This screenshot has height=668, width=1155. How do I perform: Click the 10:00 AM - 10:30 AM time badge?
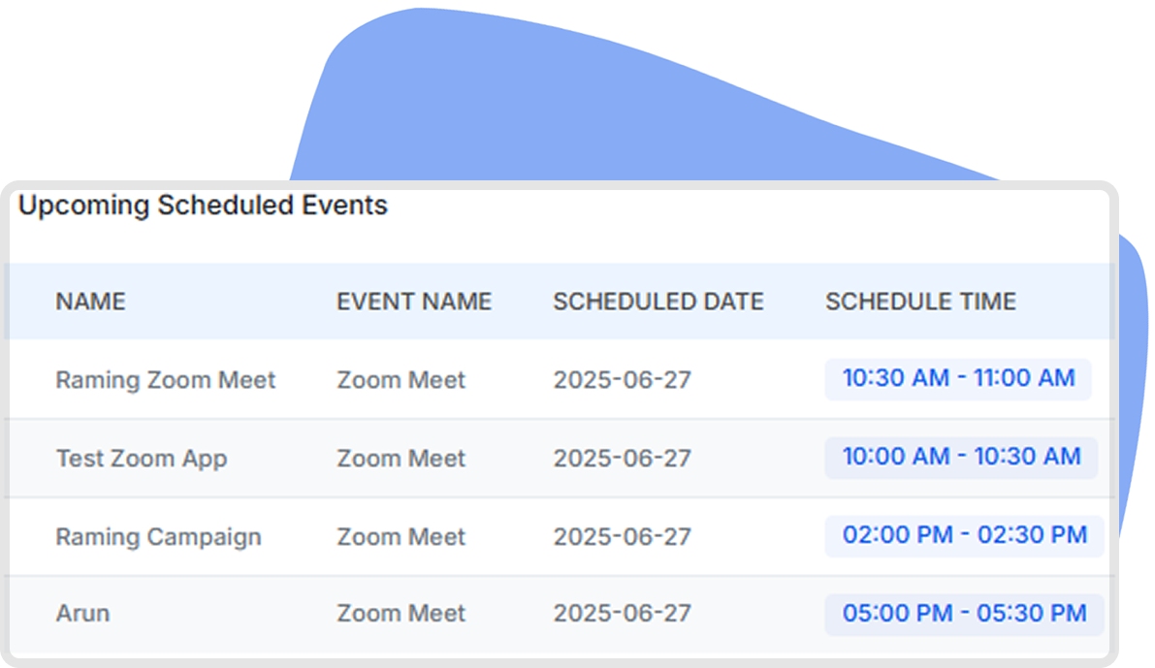961,458
